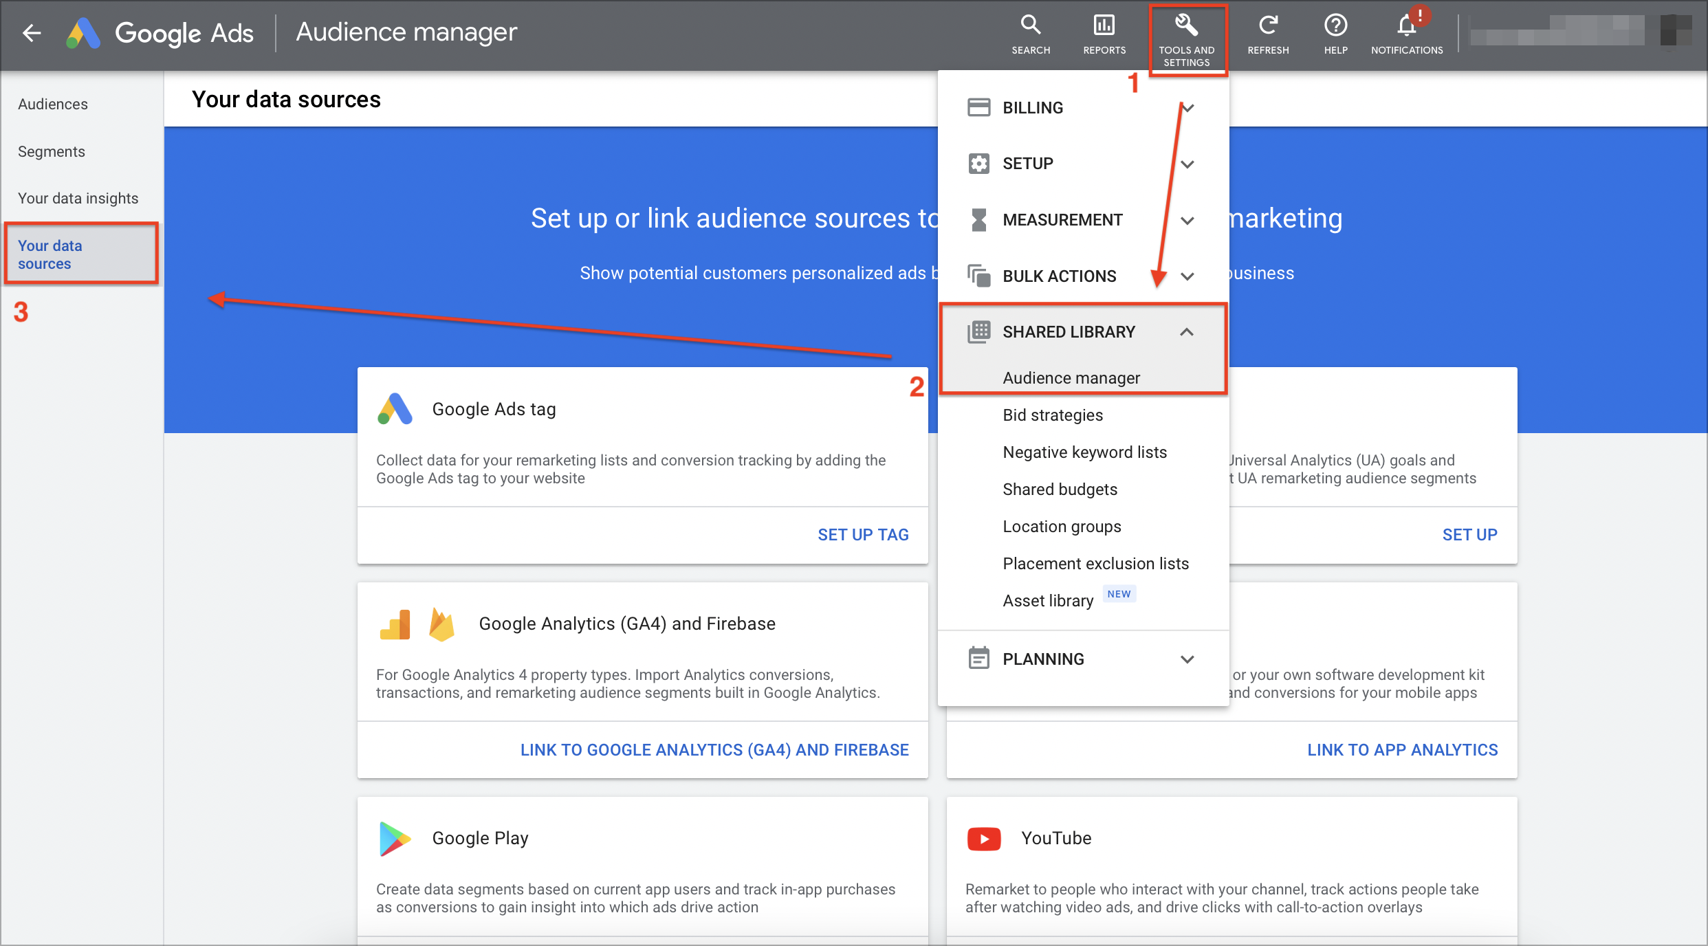Click the Measurement hourglass icon
The image size is (1708, 946).
click(978, 220)
